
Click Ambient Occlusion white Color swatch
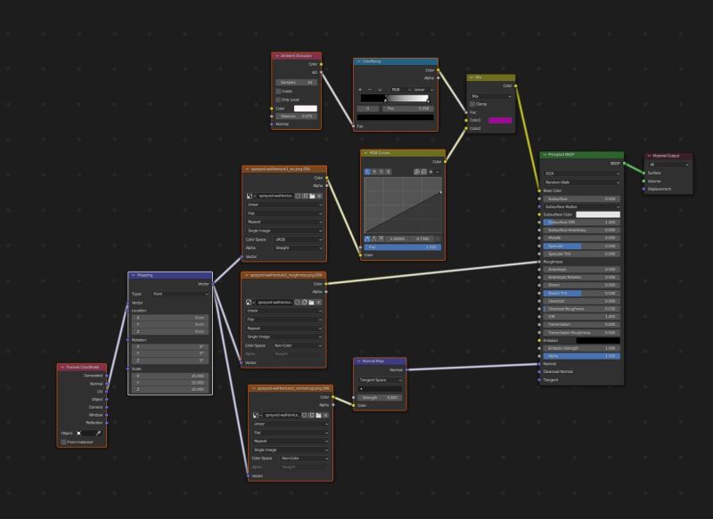point(306,109)
